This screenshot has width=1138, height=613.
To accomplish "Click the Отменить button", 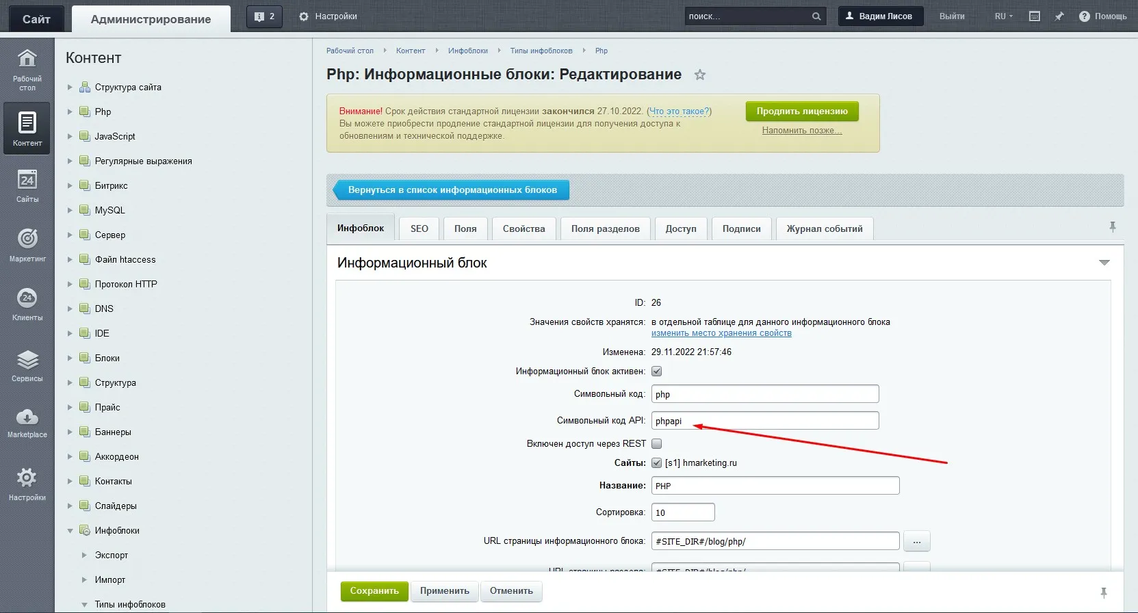I will pos(511,591).
